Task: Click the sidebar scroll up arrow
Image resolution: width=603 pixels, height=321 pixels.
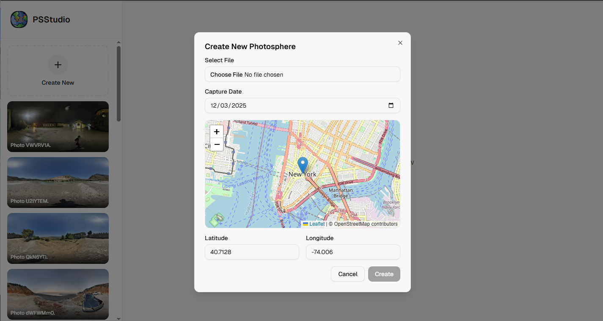Action: tap(119, 42)
